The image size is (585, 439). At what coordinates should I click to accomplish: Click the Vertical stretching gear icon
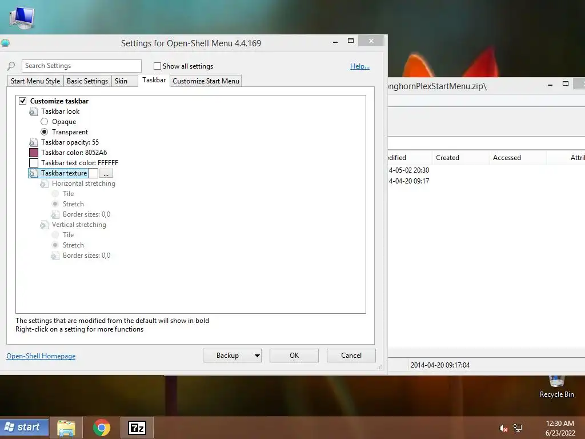(44, 225)
